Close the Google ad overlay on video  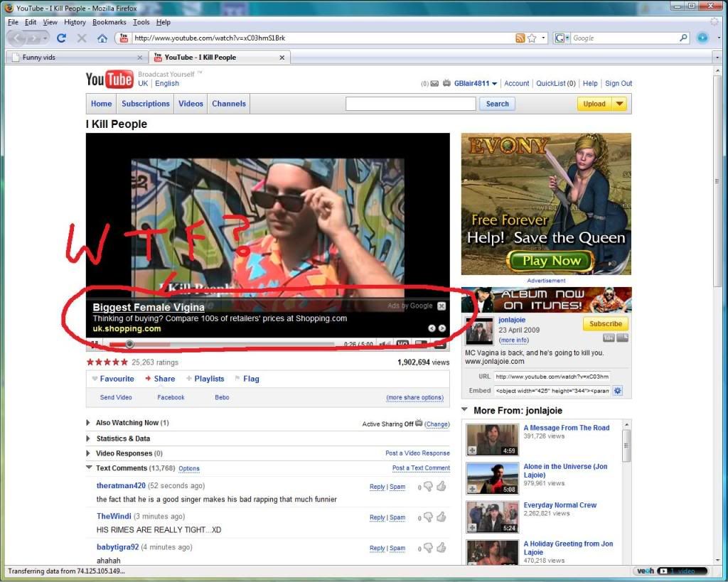pyautogui.click(x=441, y=306)
